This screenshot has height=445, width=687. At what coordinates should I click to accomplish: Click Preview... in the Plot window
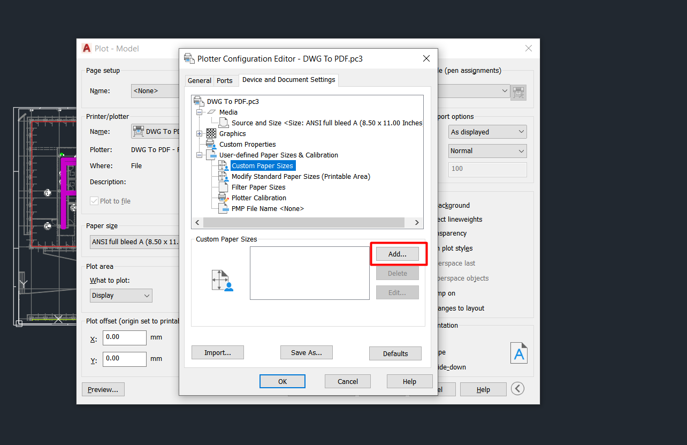(x=103, y=389)
